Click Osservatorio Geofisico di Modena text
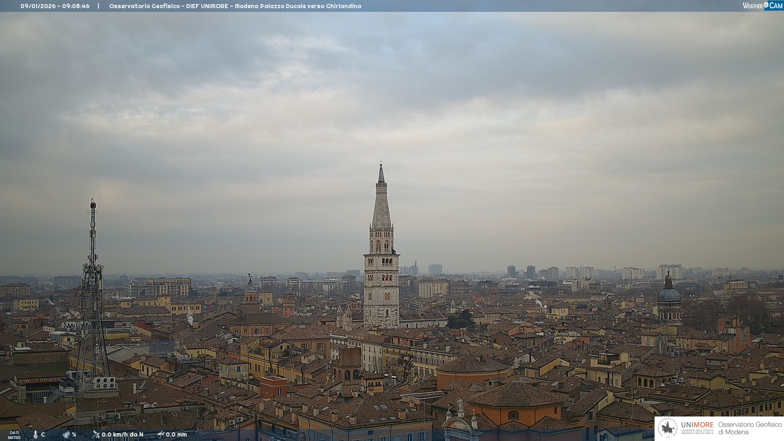The image size is (784, 441). coord(749,428)
